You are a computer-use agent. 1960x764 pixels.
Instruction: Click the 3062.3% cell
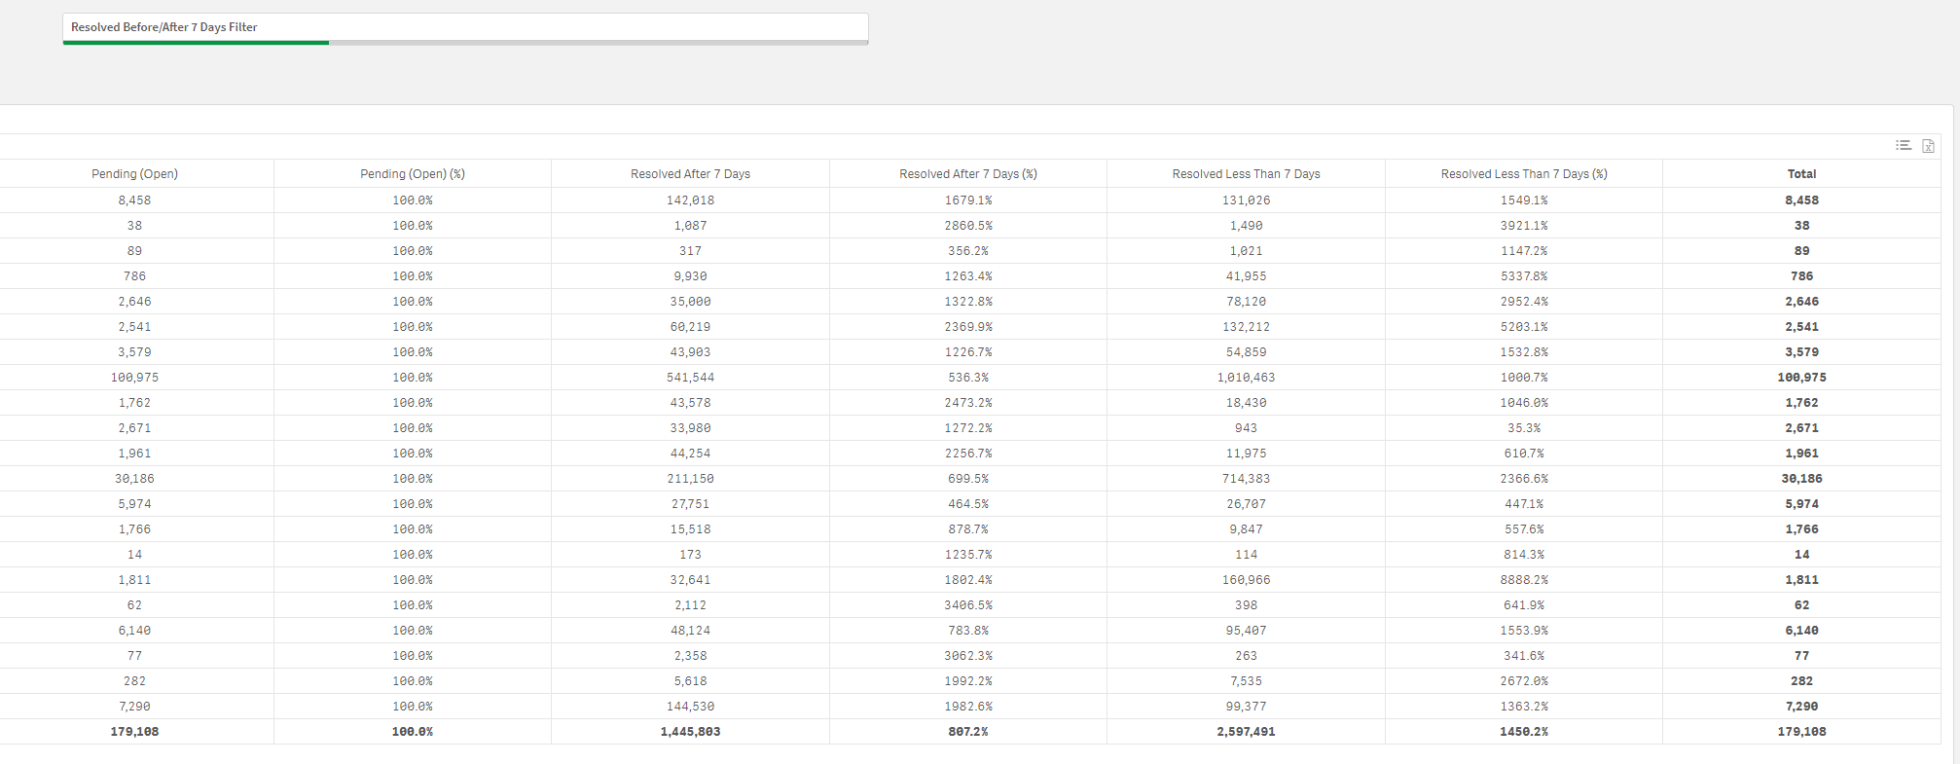tap(968, 656)
